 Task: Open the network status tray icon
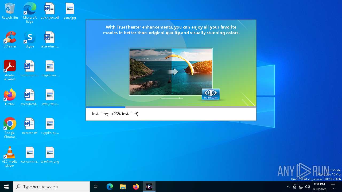(301, 187)
